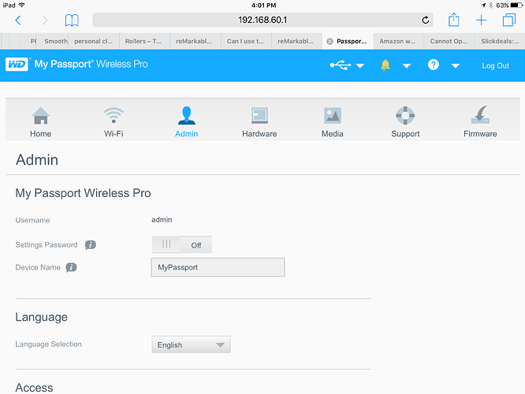Open the Hardware section
Screen dimensions: 525x394
pos(259,122)
